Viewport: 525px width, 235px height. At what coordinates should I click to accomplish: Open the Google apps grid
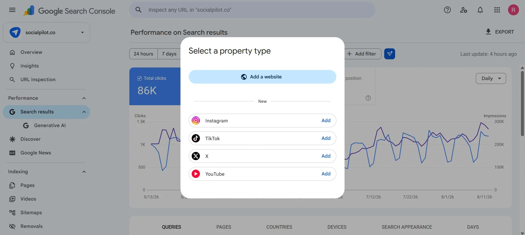click(x=497, y=10)
